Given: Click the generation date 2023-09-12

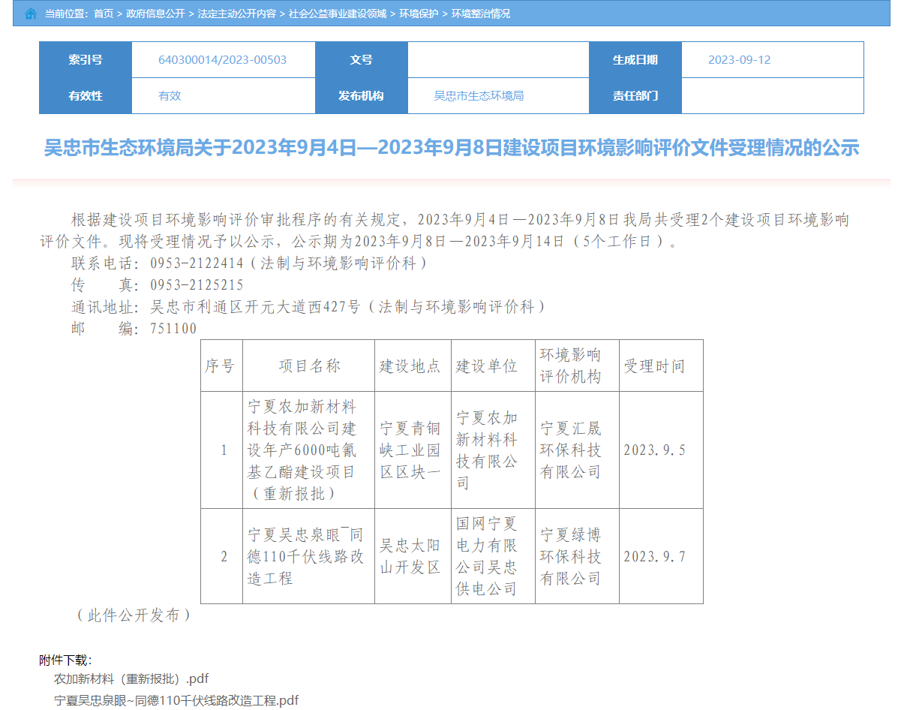Looking at the screenshot, I should pos(739,60).
